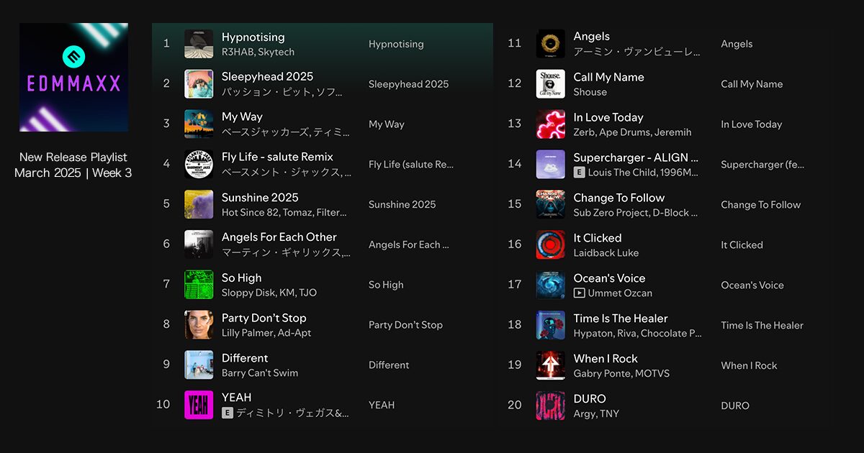Select the When I Rock track title
864x453 pixels.
coord(606,359)
